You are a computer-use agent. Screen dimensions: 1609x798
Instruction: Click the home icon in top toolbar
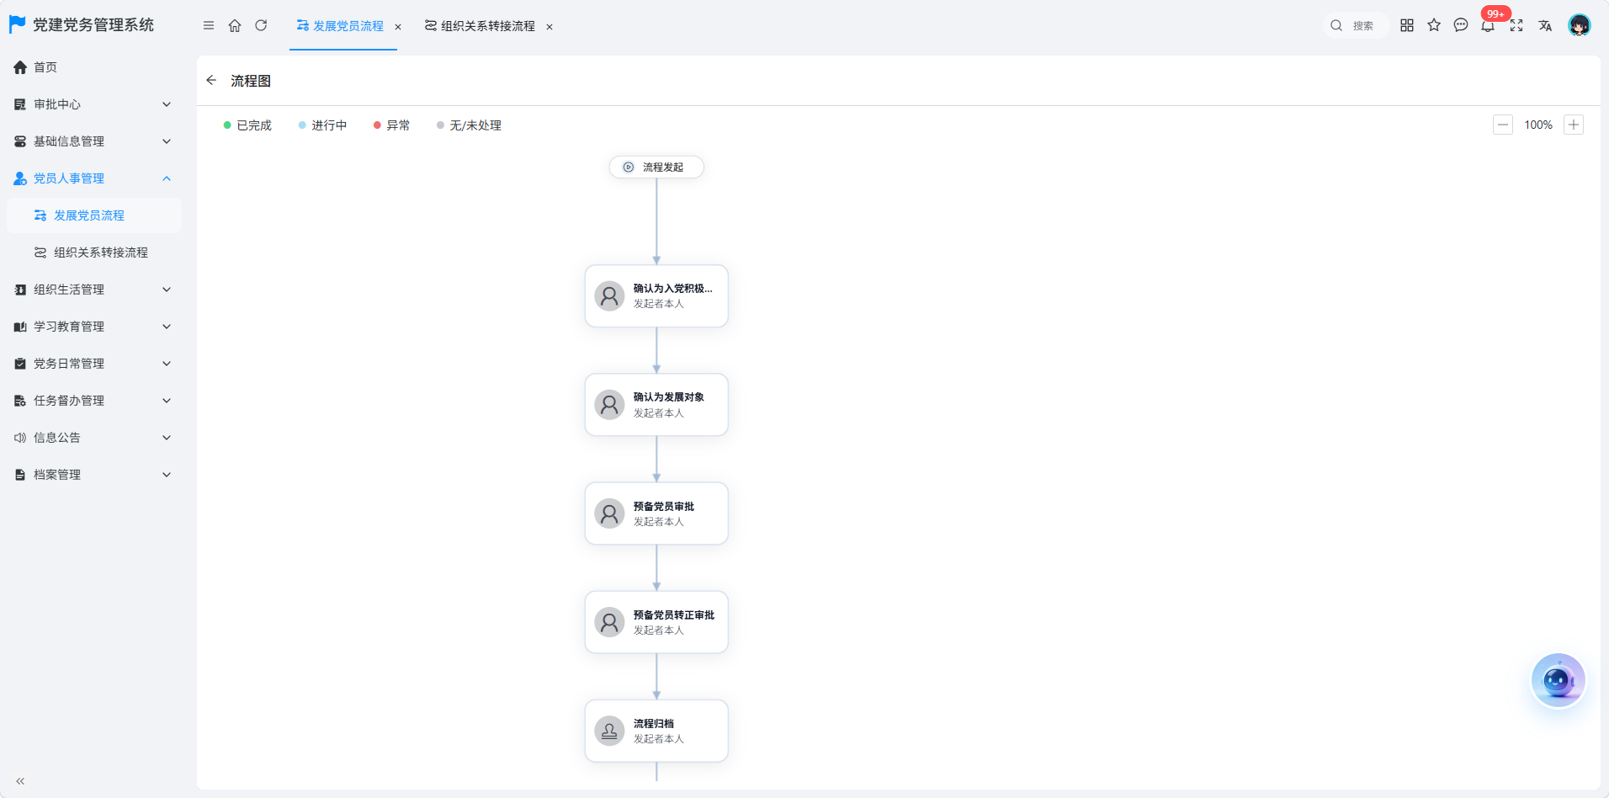[x=235, y=25]
